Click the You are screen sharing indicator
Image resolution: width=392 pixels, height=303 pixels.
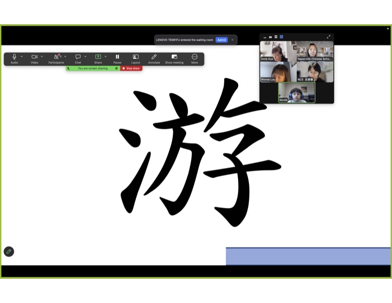tap(93, 68)
